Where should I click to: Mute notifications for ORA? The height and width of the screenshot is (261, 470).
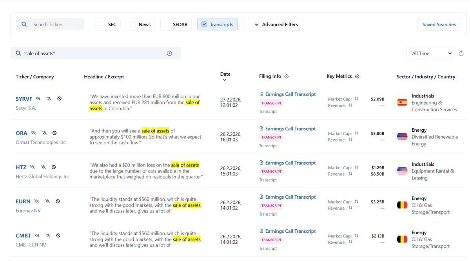tap(44, 133)
